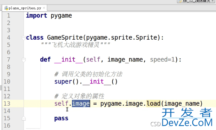
Task: Collapse the GameSprite class fold marker
Action: click(x=24, y=38)
